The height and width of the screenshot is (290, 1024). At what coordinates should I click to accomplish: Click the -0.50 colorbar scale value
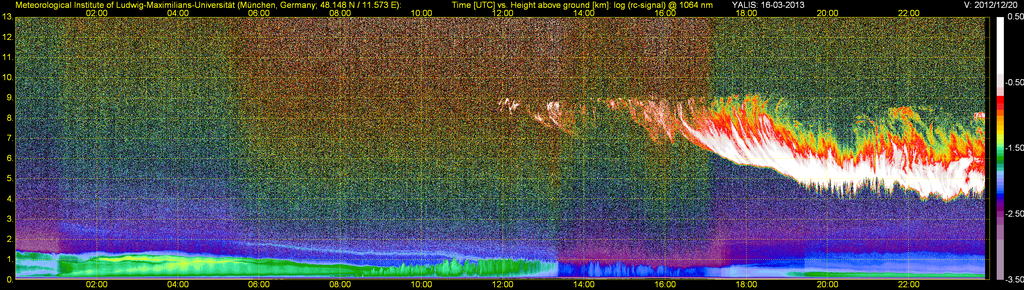pos(1014,83)
